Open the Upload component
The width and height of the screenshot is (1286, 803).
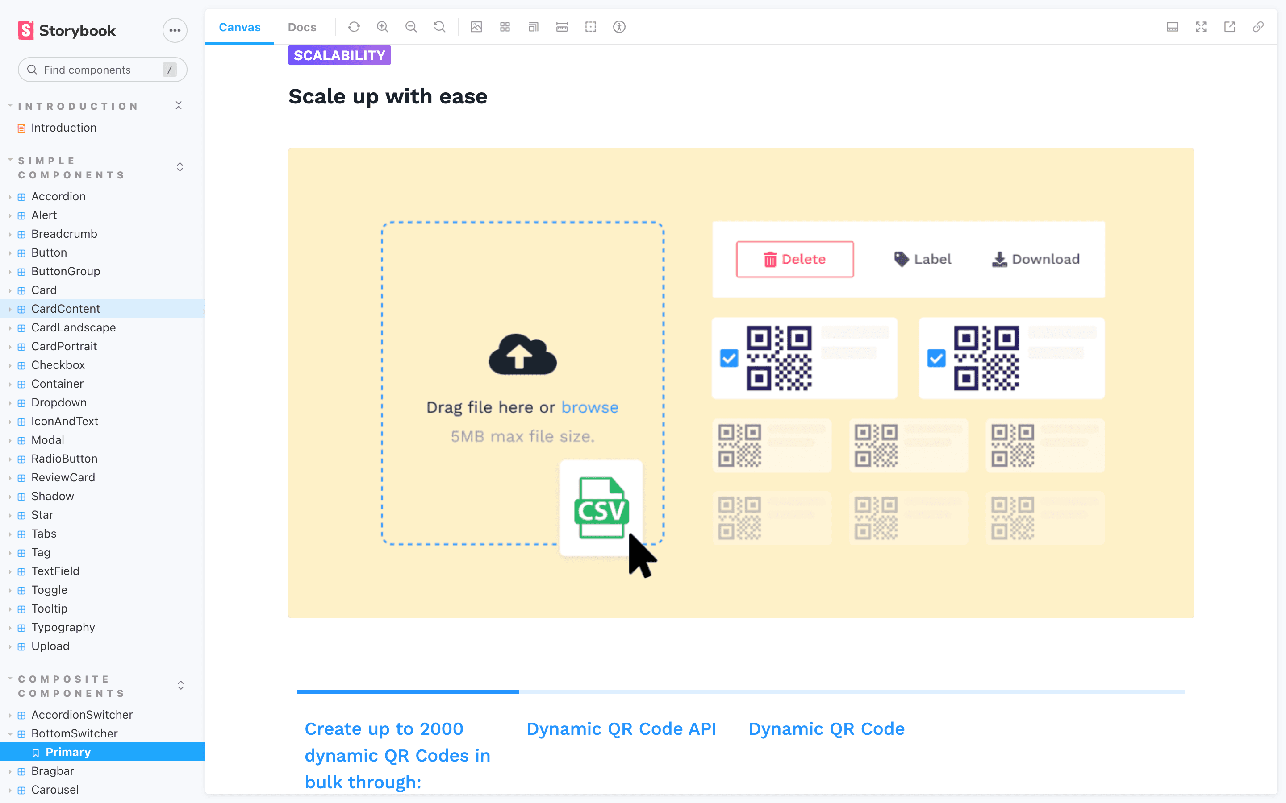tap(50, 646)
